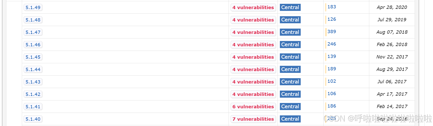Click the Central badge in 5.1.49 row

coord(290,7)
